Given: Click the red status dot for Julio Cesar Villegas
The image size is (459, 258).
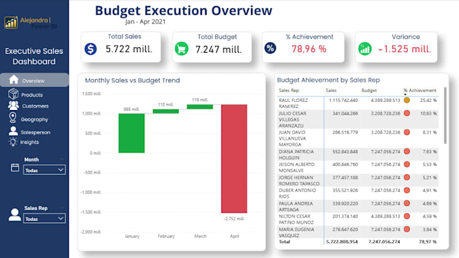Looking at the screenshot, I should click(x=406, y=113).
